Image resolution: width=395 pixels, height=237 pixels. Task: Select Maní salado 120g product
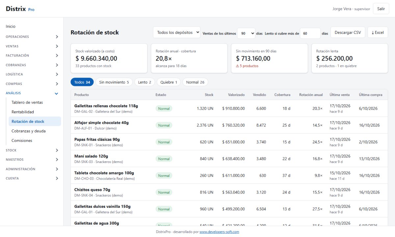[91, 156]
